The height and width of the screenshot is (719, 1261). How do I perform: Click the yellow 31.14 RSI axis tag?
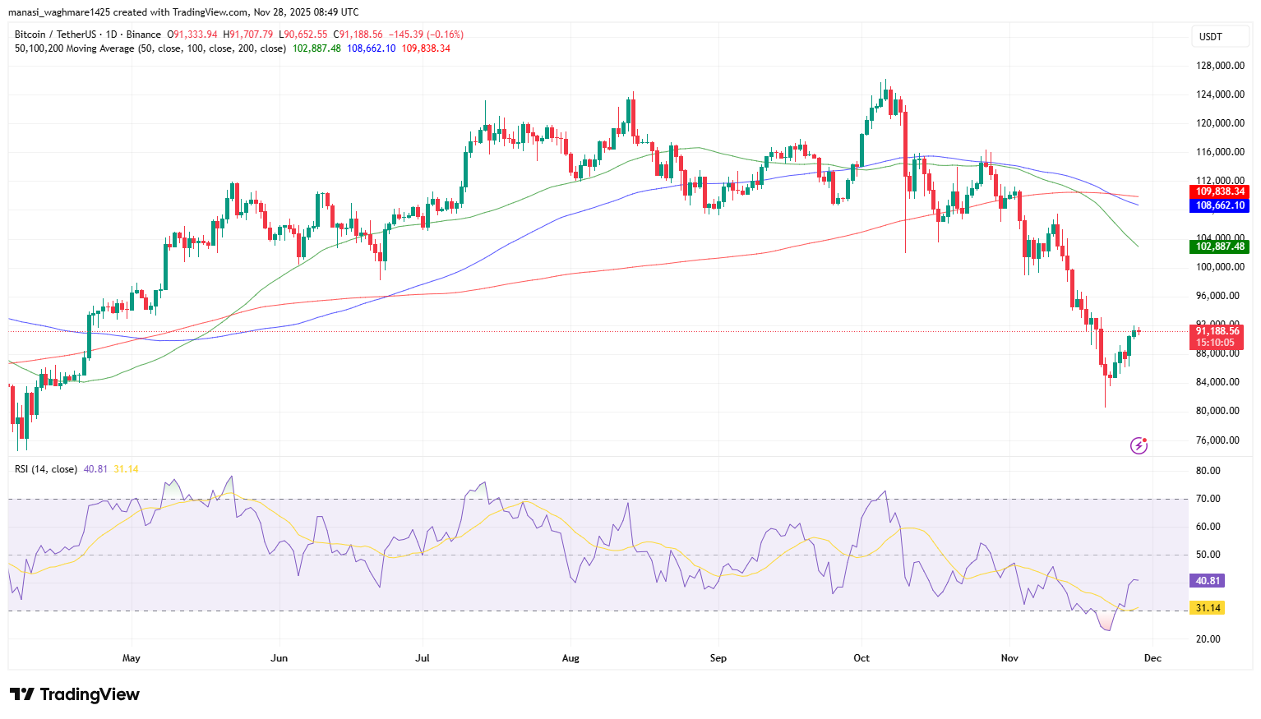pyautogui.click(x=1207, y=608)
